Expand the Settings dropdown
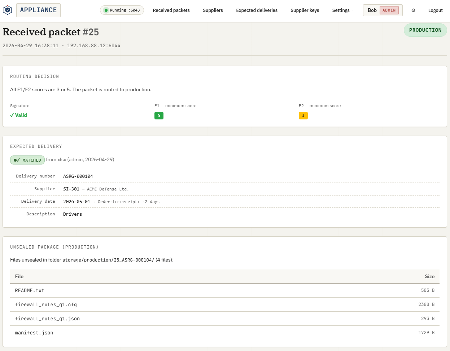 [x=343, y=10]
